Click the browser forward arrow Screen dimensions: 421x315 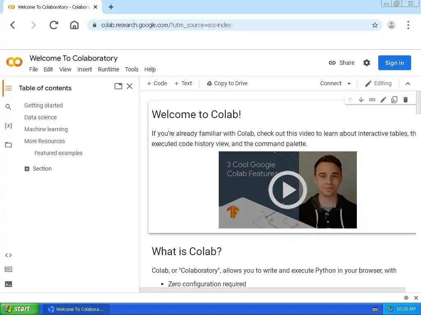(x=33, y=25)
